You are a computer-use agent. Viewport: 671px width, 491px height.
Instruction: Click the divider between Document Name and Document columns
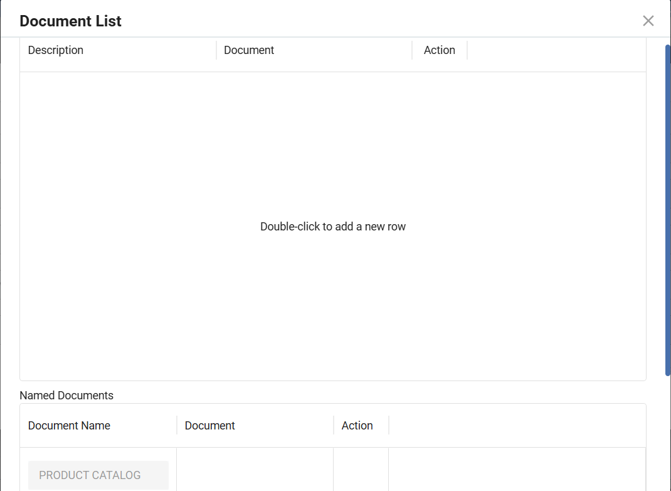coord(177,426)
